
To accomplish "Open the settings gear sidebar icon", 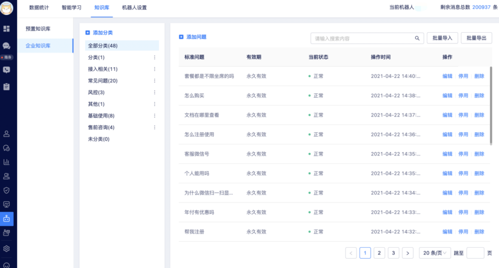I will point(6,249).
